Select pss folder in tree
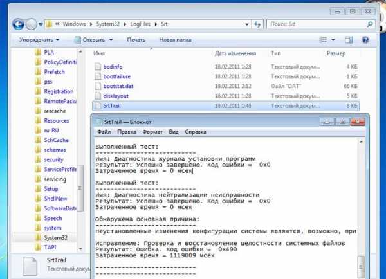 click(48, 82)
